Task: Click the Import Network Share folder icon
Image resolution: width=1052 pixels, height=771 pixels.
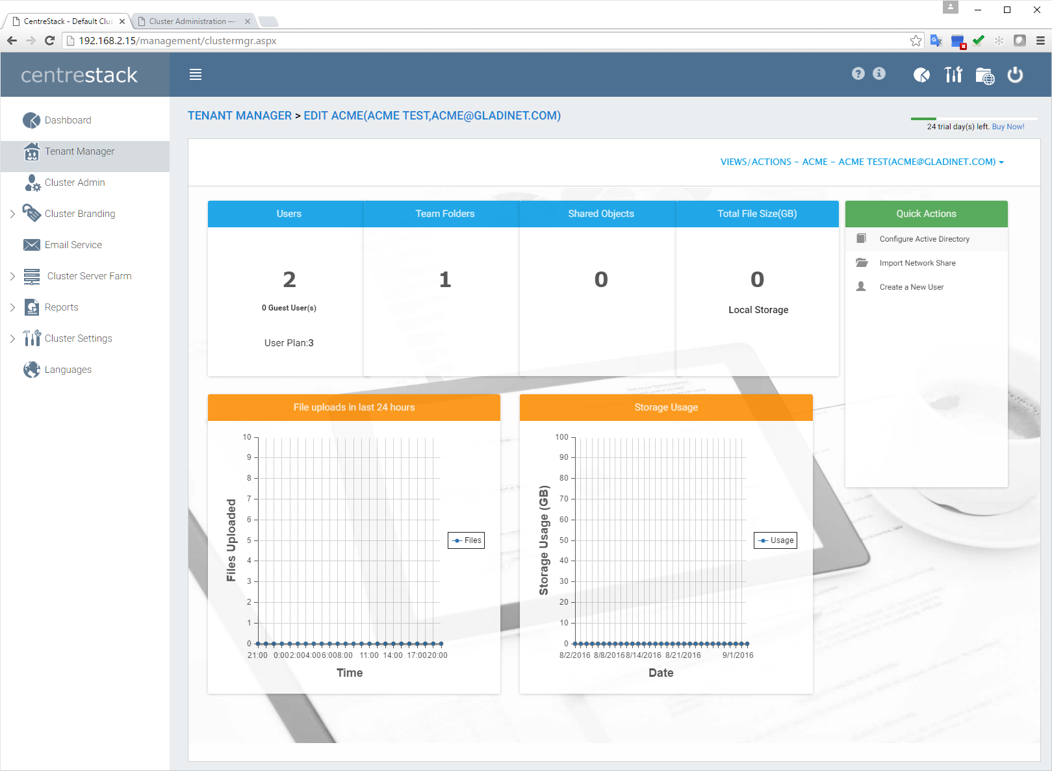Action: (x=862, y=262)
